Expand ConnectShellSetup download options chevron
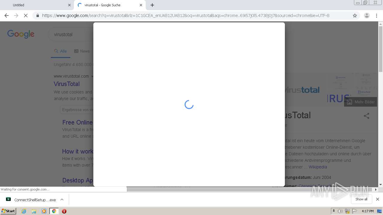This screenshot has height=215, width=383. (x=62, y=199)
